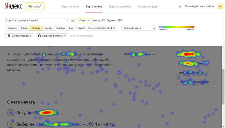The image size is (225, 128).
Task: Open the Сравнить сегменты button
Action: pyautogui.click(x=52, y=36)
